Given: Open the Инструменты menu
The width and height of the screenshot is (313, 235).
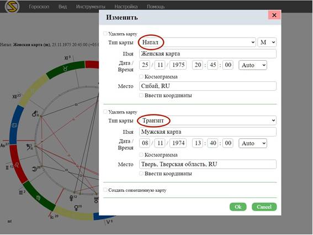Looking at the screenshot, I should point(91,7).
